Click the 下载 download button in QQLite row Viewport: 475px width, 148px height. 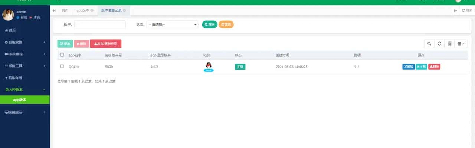tap(421, 67)
